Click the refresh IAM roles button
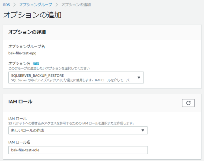 (x=188, y=103)
